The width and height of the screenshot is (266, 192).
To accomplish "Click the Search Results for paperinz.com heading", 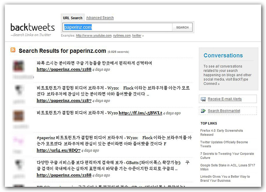I will click(62, 51).
